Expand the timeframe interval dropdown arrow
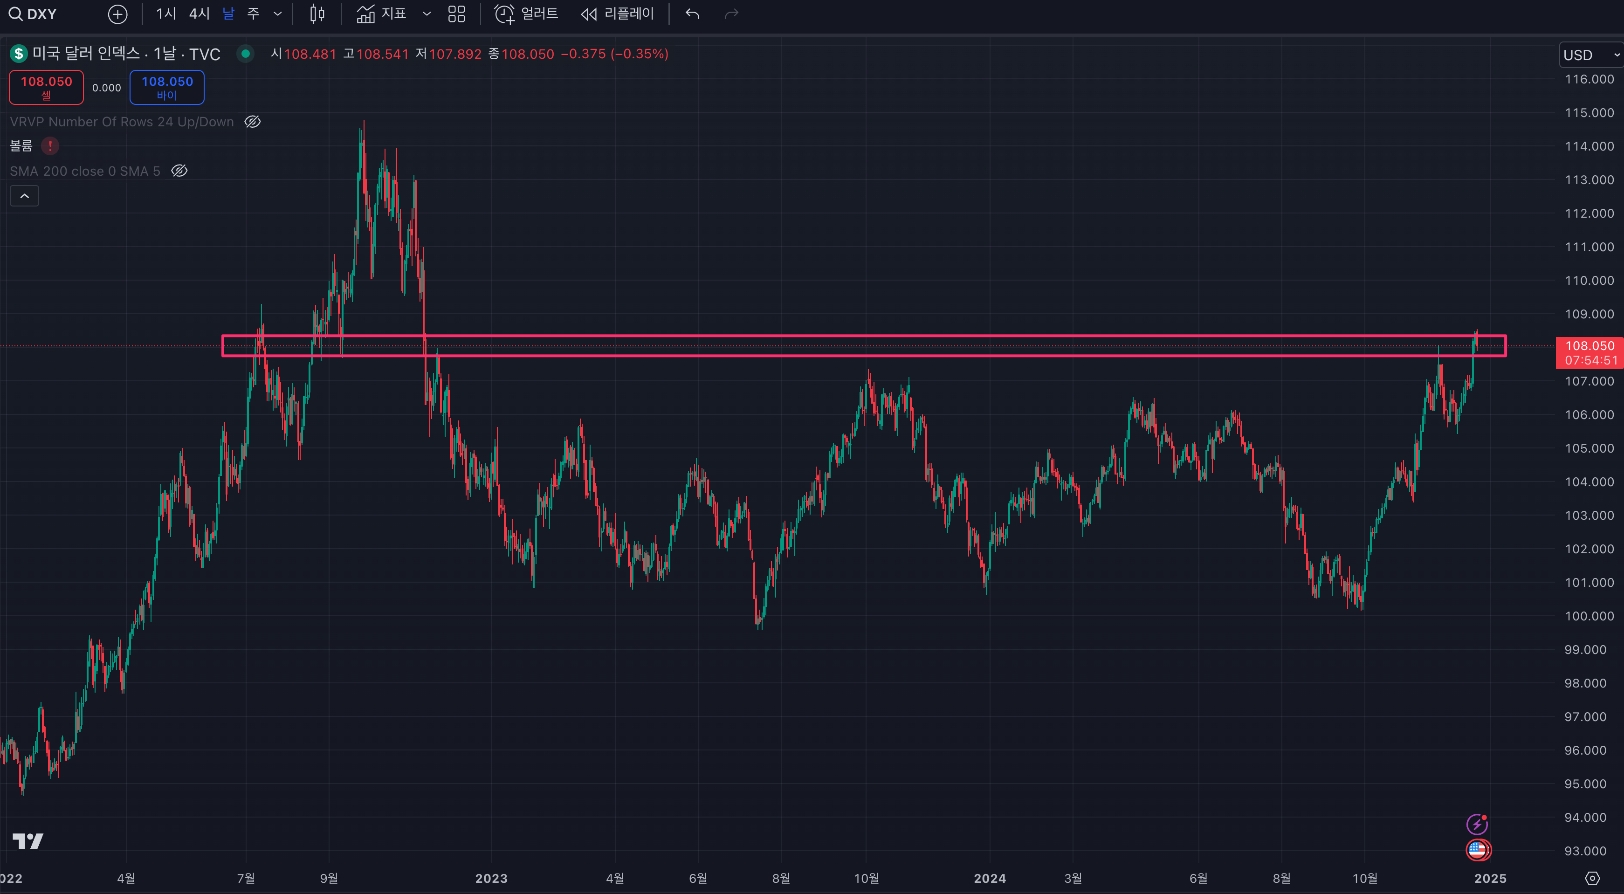 (277, 14)
